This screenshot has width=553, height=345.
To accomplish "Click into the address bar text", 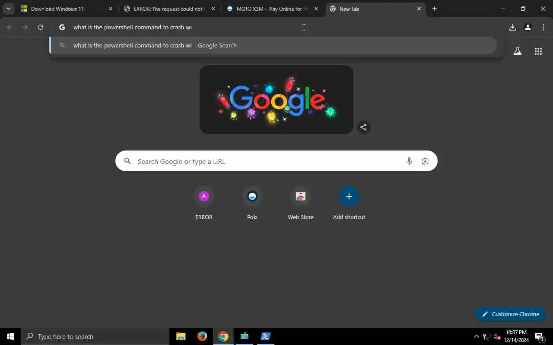I will pyautogui.click(x=133, y=27).
